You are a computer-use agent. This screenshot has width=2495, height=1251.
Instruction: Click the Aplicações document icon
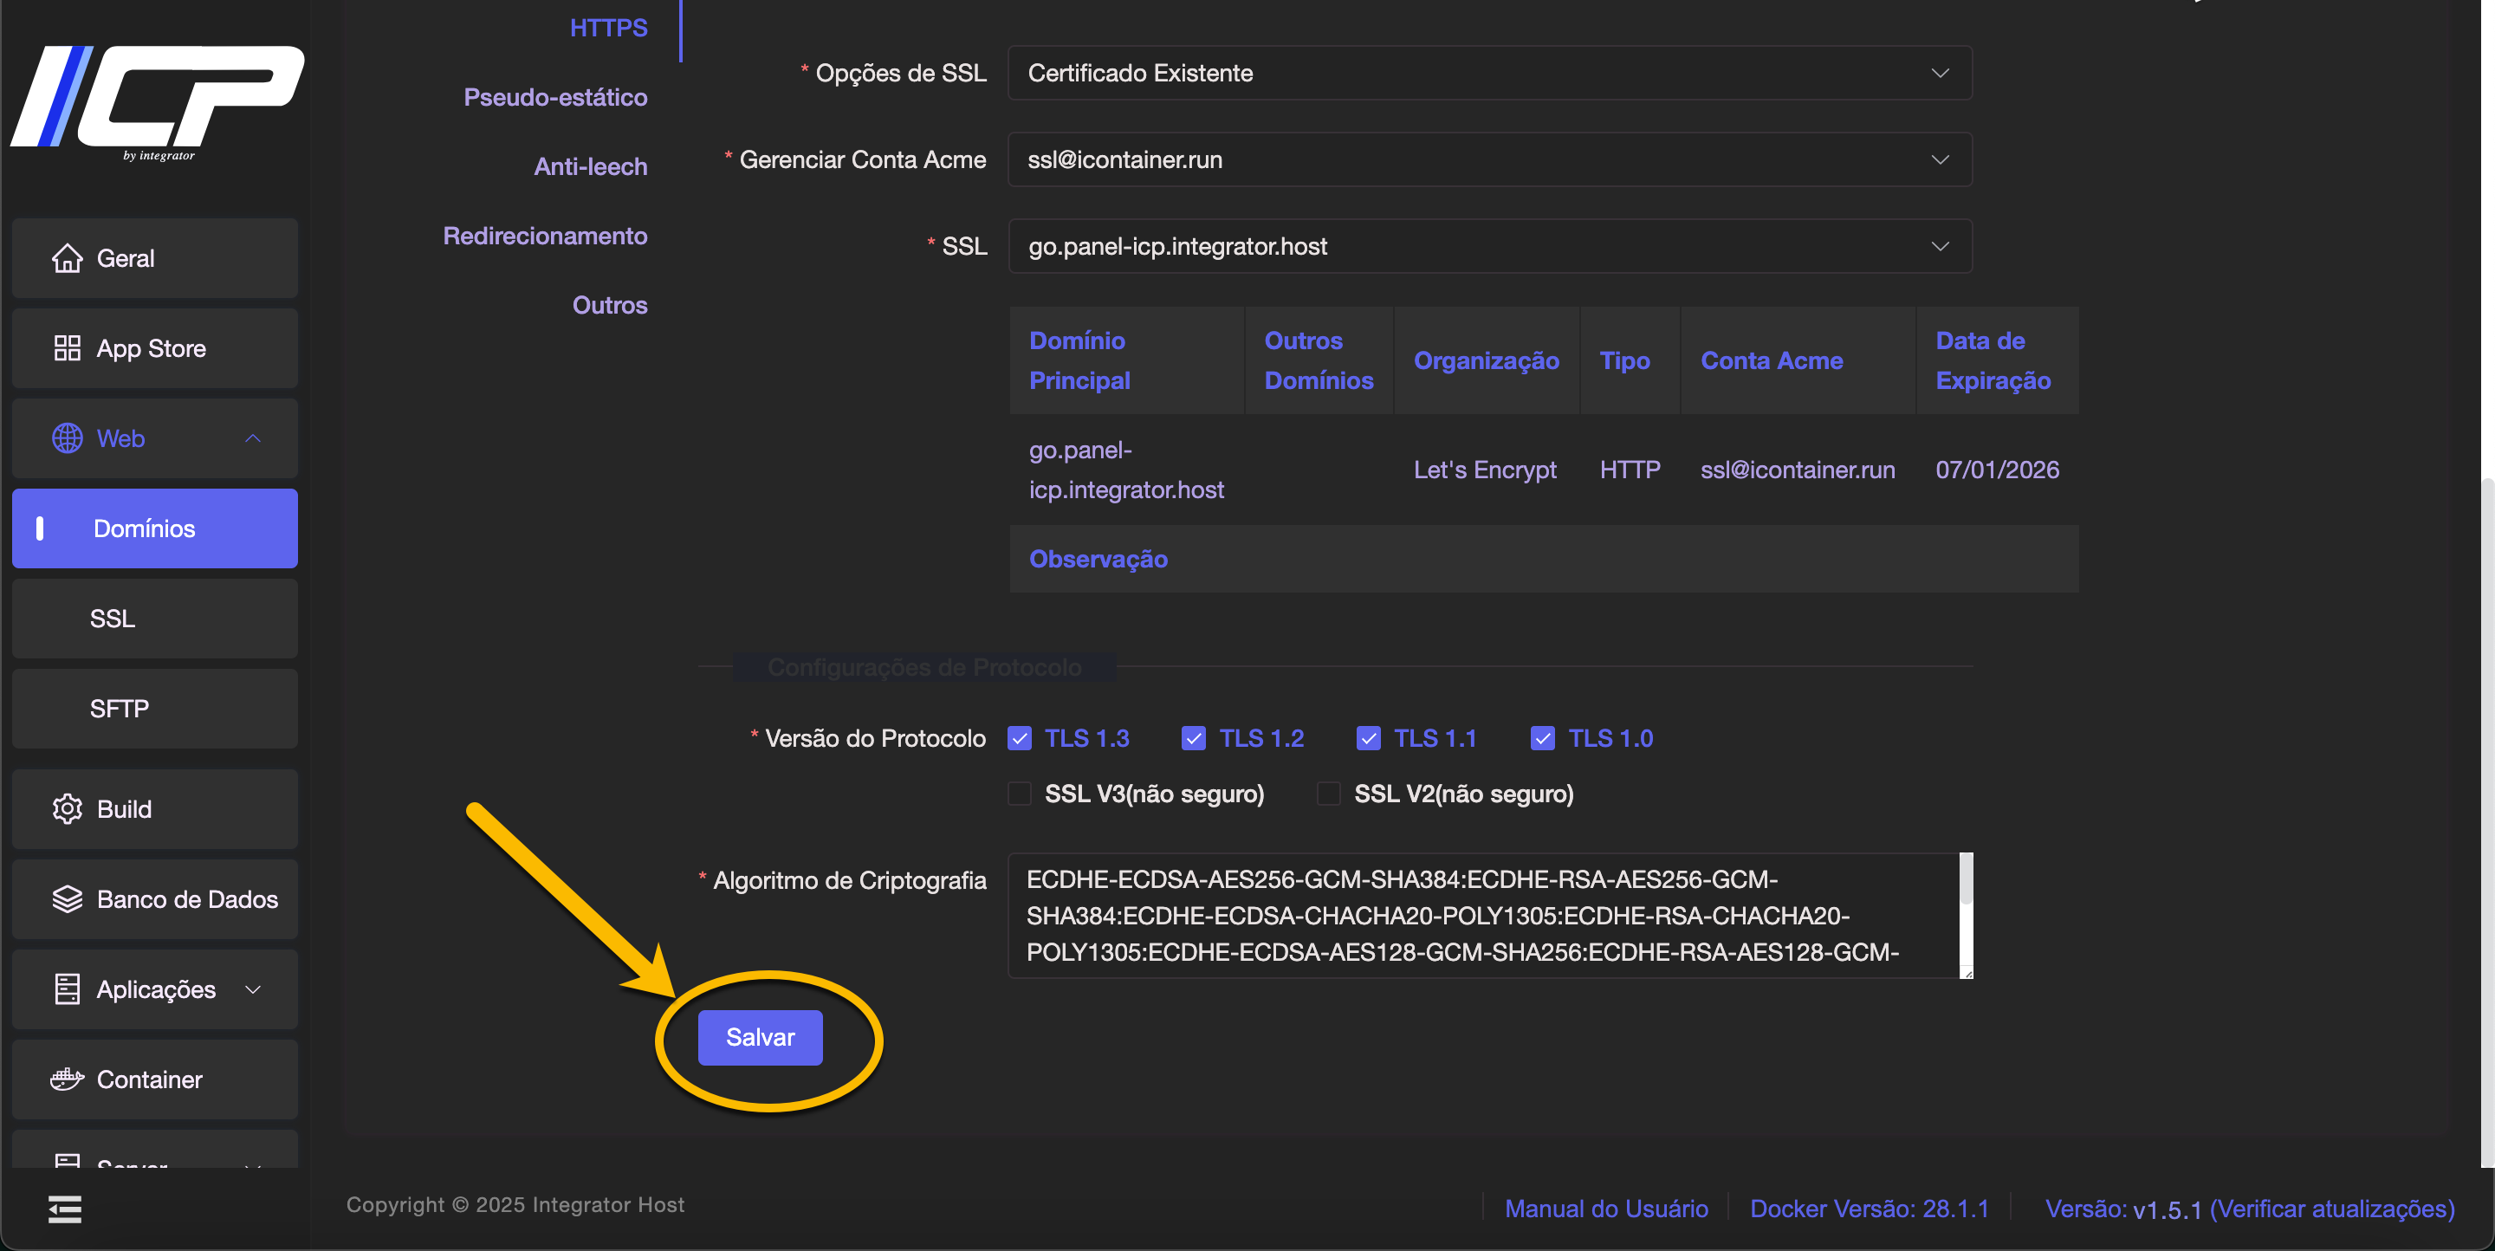pos(67,989)
